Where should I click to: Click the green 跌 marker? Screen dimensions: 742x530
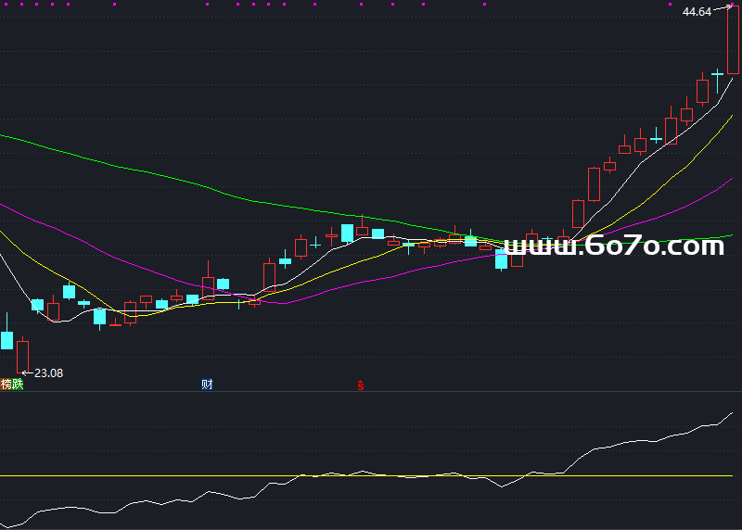pyautogui.click(x=18, y=384)
